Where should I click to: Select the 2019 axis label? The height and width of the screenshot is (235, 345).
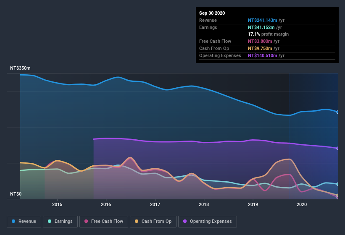253,204
